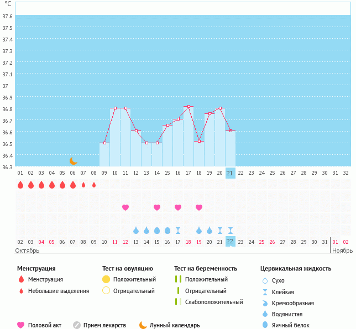Viewport: 356px width, 329px height.
Task: Select the highlighted date 22 October cell
Action: [x=231, y=242]
